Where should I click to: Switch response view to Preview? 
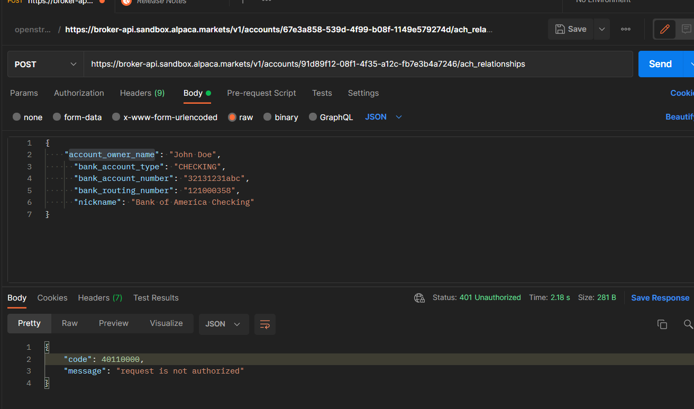pyautogui.click(x=114, y=323)
